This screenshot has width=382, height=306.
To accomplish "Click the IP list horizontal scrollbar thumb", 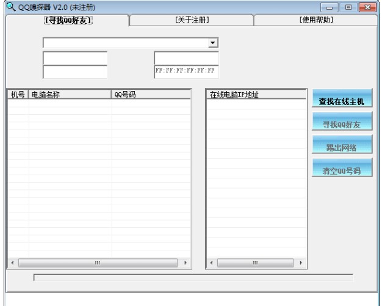I will click(255, 263).
